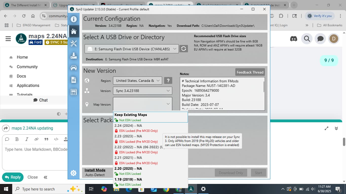346x194 pixels.
Task: Insert a blockquote in the reply editor
Action: (x=46, y=139)
